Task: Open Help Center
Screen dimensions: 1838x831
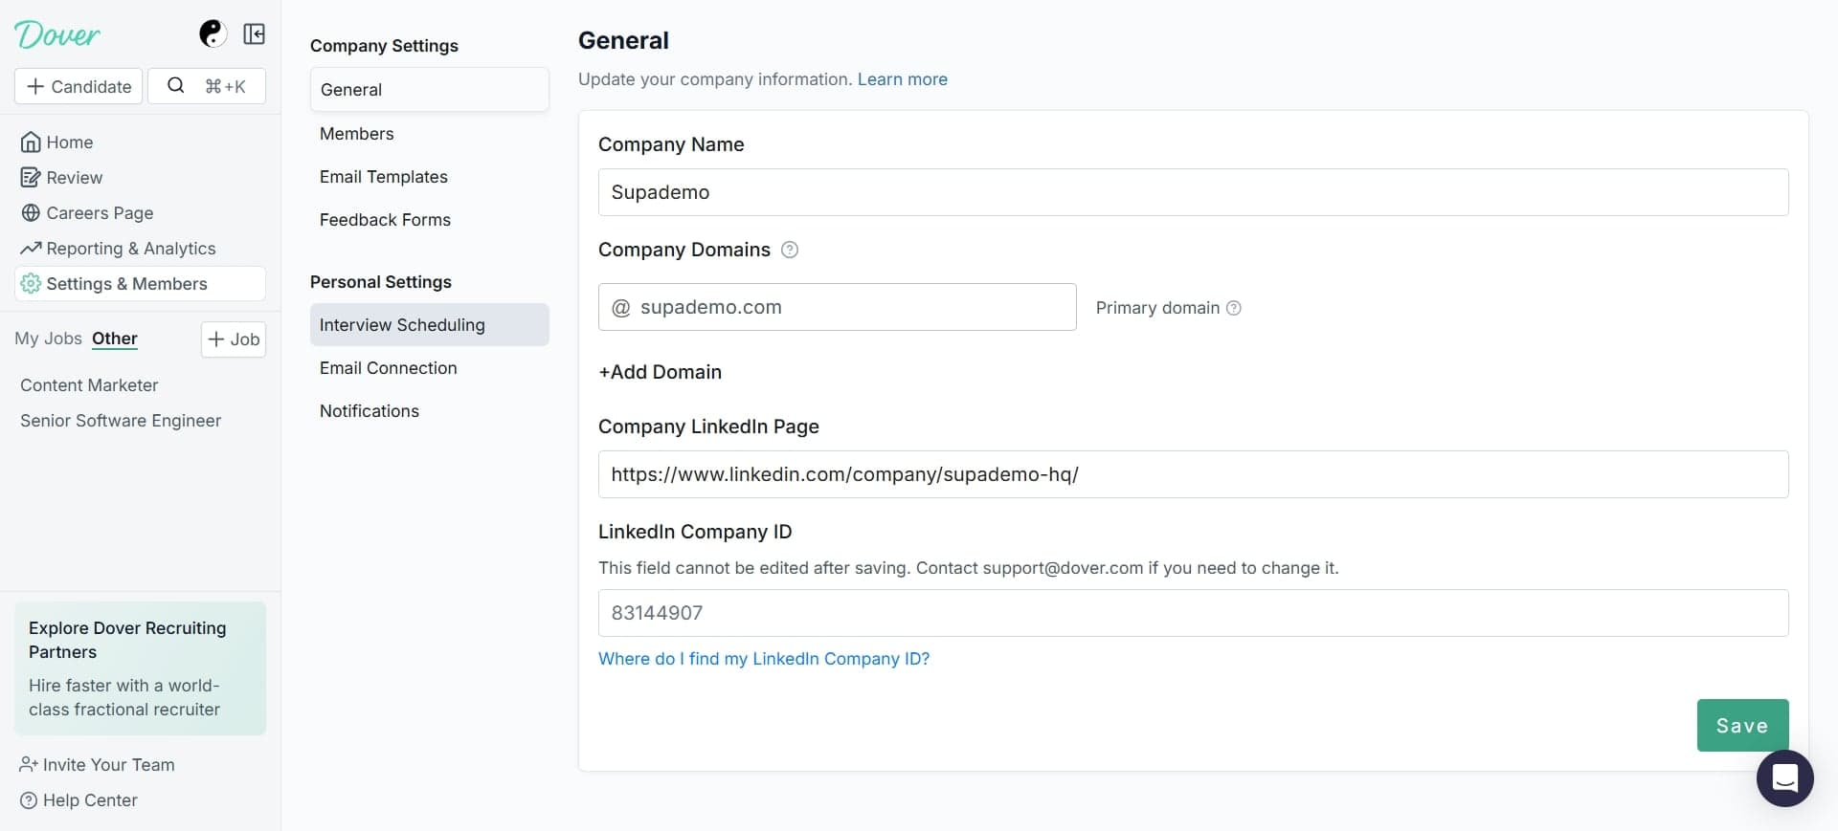Action: pyautogui.click(x=78, y=800)
